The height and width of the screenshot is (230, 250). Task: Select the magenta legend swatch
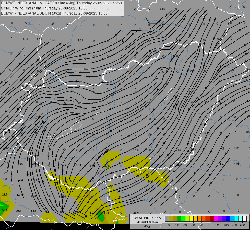click(216, 218)
